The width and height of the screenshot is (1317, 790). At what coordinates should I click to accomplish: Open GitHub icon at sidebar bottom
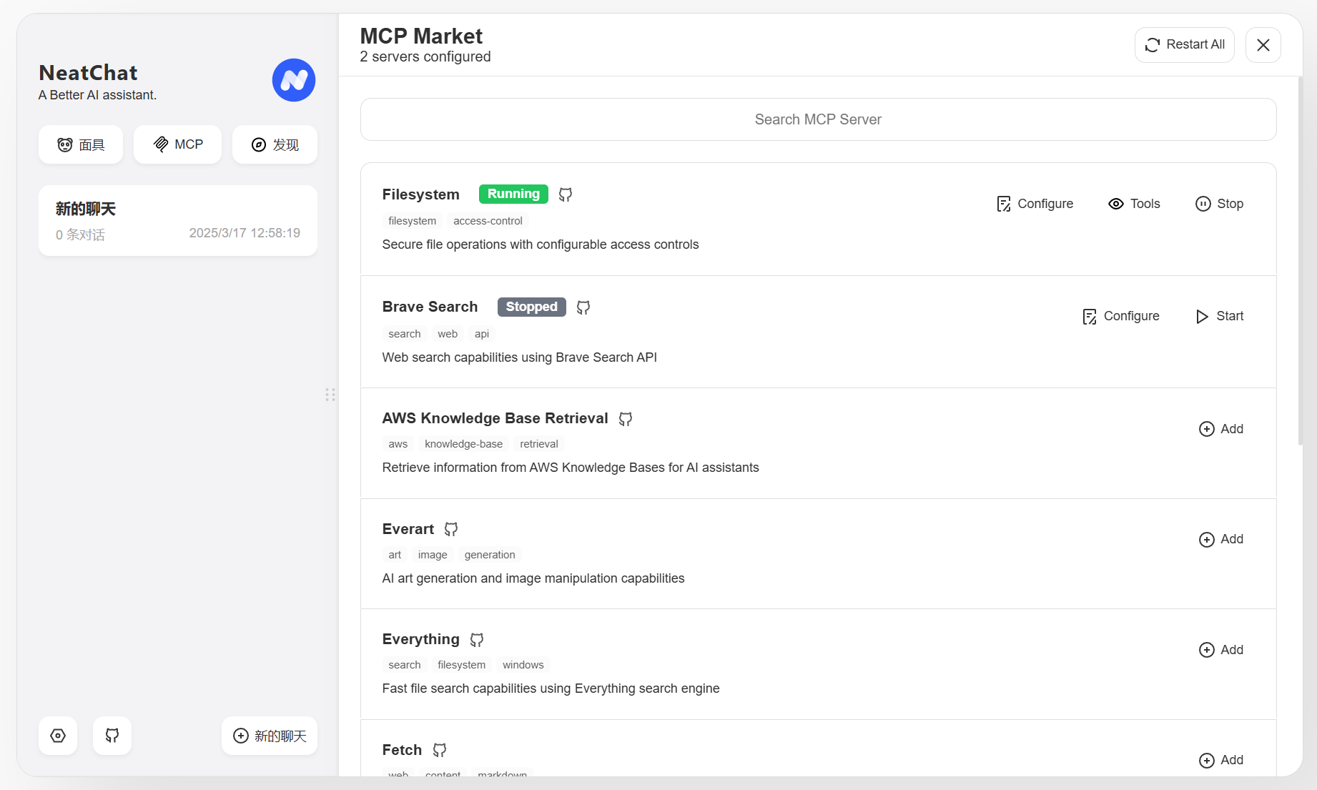(112, 736)
